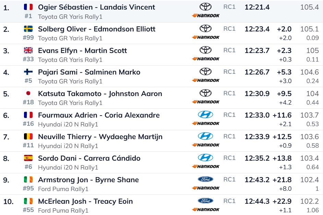Click the Japanese flag beside Katsuta Takamoto
Viewport: 323px width, 215px height.
(28, 94)
